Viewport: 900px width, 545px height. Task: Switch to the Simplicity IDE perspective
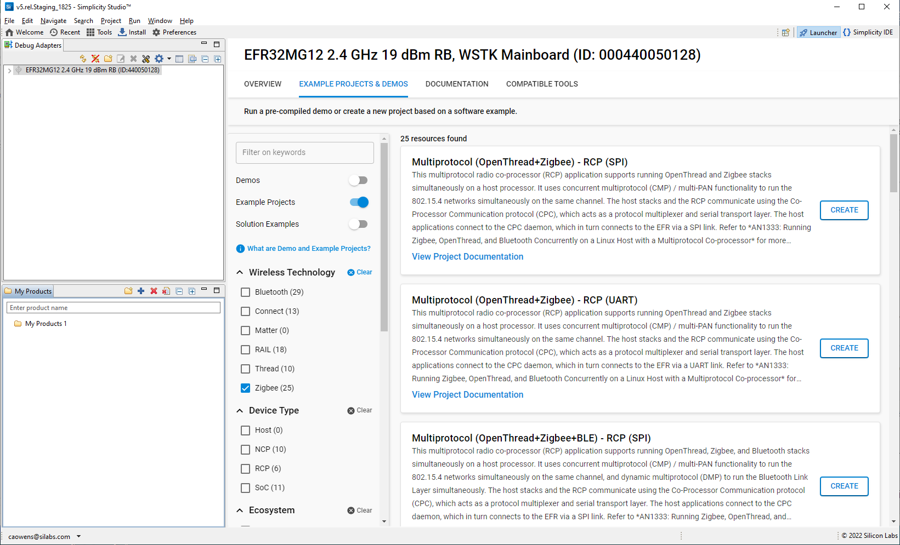coord(868,32)
